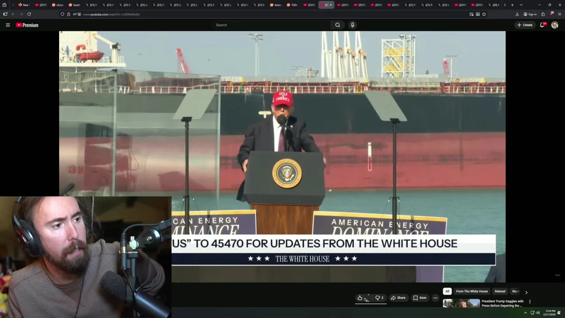Open Firefox View icon in tab bar
This screenshot has height=318, width=565.
[x=4, y=5]
